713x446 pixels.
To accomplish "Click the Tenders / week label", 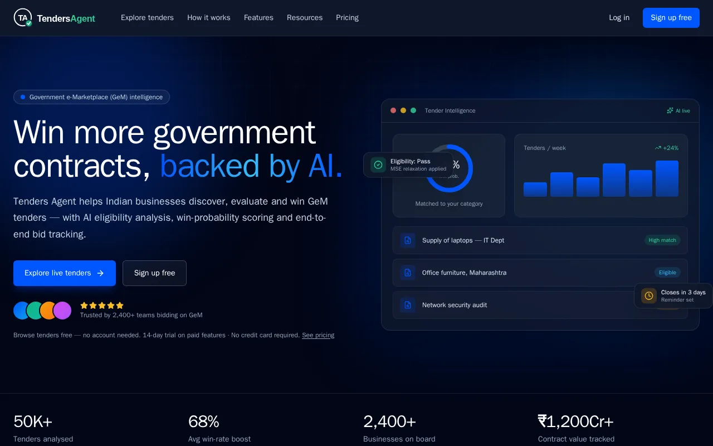I will tap(545, 148).
